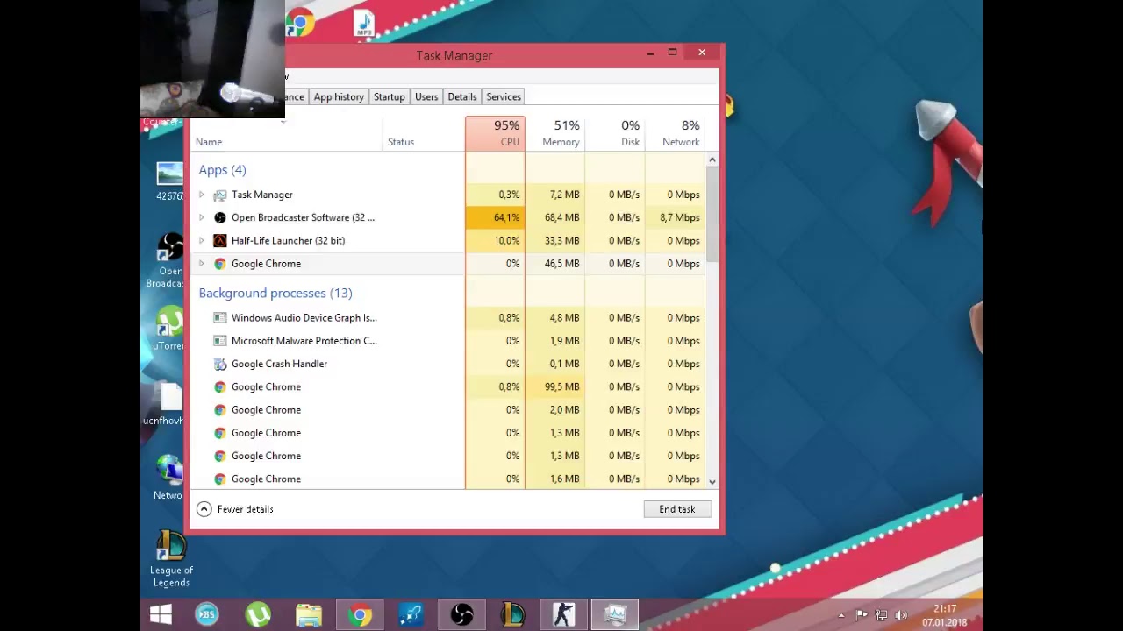
Task: Click the 8,7 Mbps network value
Action: 680,217
